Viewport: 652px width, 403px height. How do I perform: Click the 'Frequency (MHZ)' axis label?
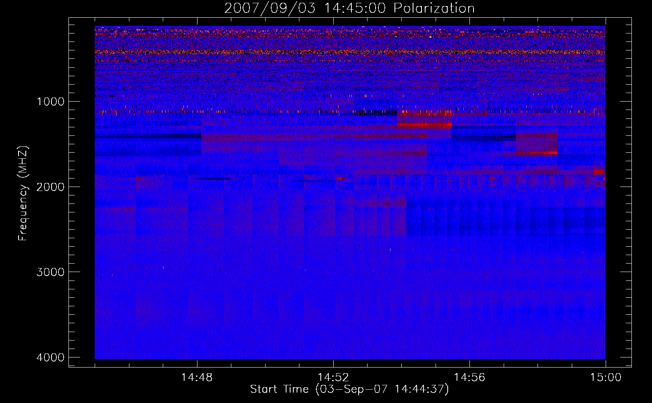pyautogui.click(x=23, y=193)
